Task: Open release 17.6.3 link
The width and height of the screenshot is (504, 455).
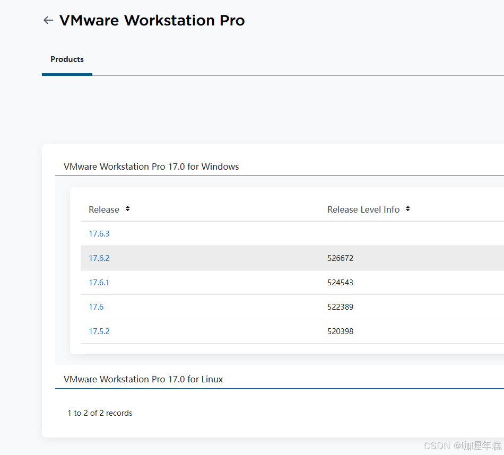Action: [99, 234]
